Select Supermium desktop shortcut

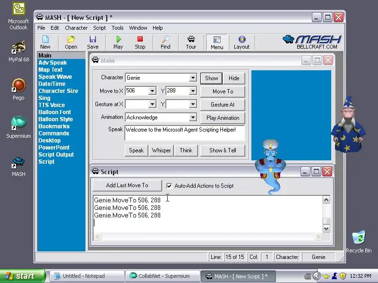tap(18, 127)
